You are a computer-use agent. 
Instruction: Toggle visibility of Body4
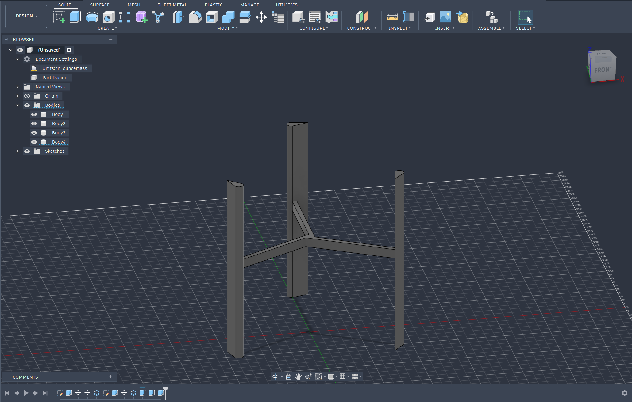[34, 142]
